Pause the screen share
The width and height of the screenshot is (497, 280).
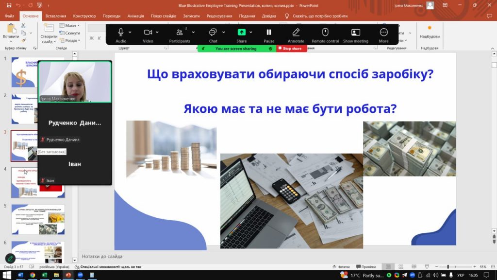269,32
